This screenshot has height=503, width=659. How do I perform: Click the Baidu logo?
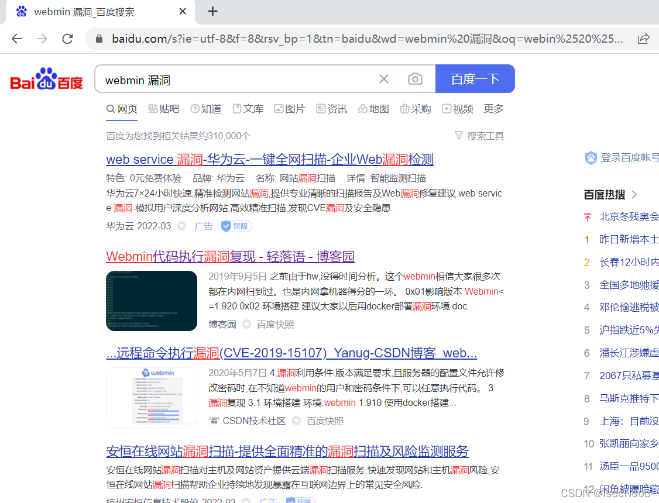(46, 80)
